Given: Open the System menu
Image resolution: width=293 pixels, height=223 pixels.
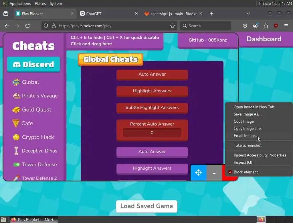Looking at the screenshot, I should 56,3.
